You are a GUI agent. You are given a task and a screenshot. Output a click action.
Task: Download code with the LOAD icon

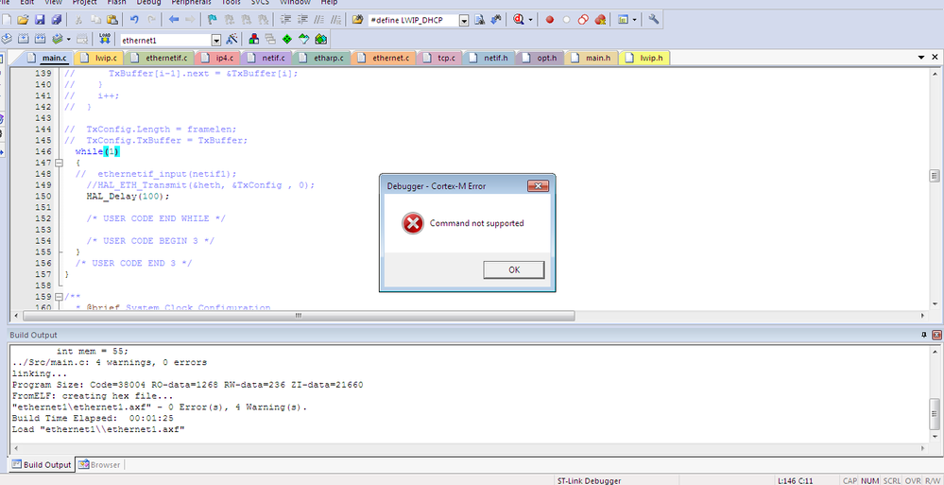[105, 39]
